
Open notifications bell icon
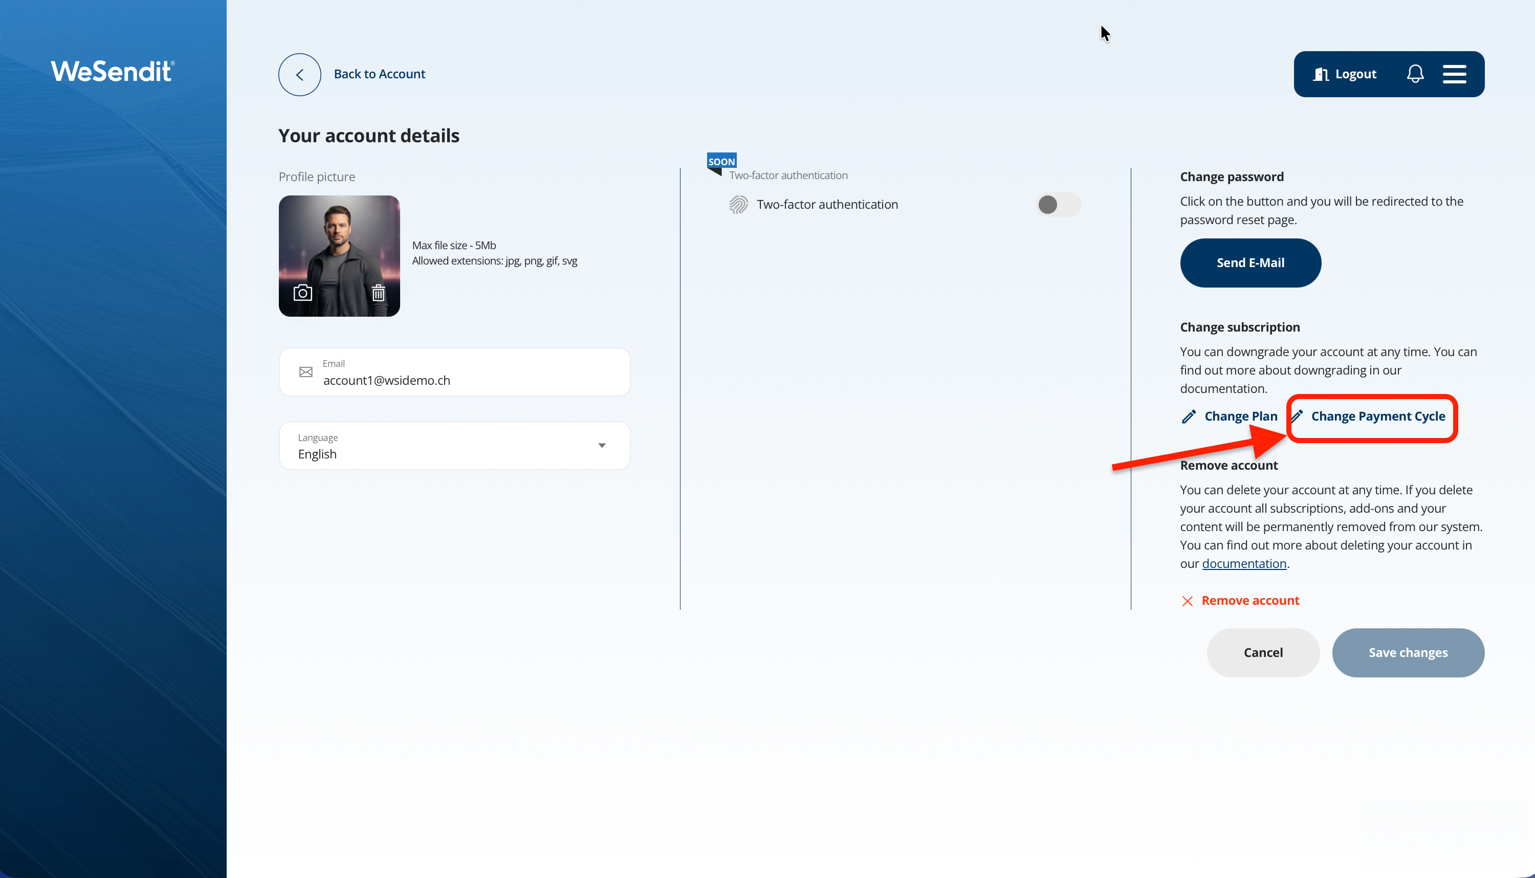click(x=1414, y=74)
